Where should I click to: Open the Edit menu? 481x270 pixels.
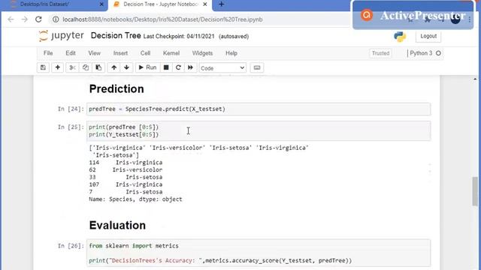[71, 53]
